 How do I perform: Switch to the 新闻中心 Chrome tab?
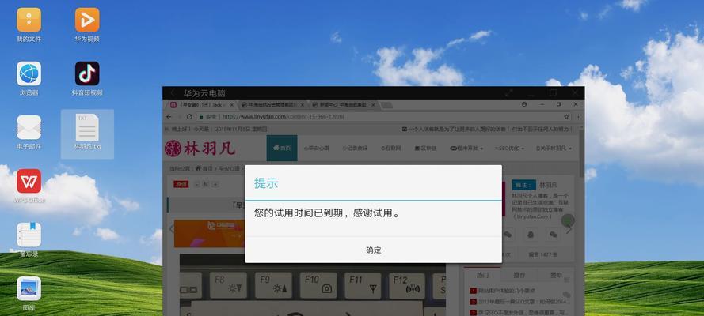pyautogui.click(x=344, y=105)
